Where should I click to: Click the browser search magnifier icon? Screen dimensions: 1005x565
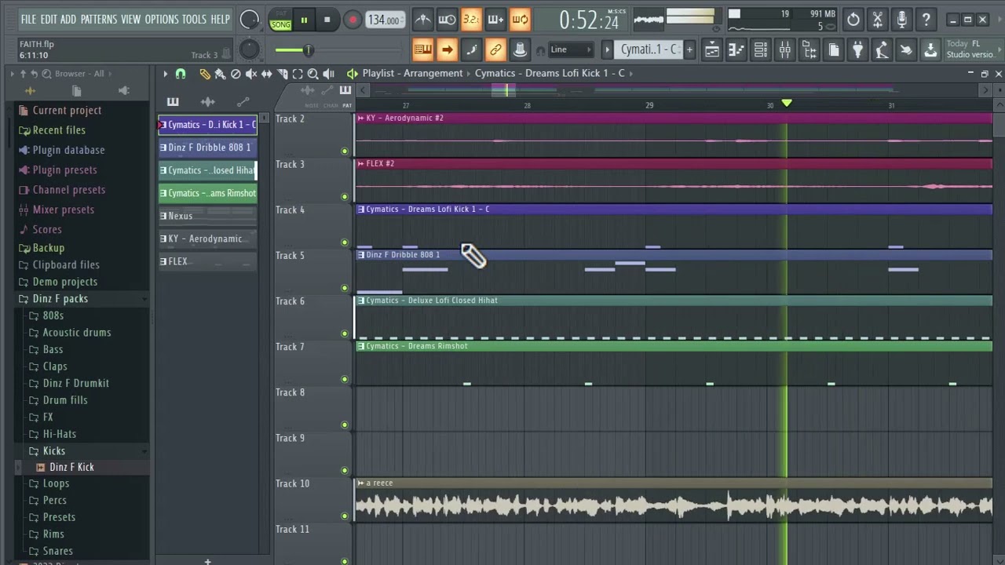click(x=46, y=74)
